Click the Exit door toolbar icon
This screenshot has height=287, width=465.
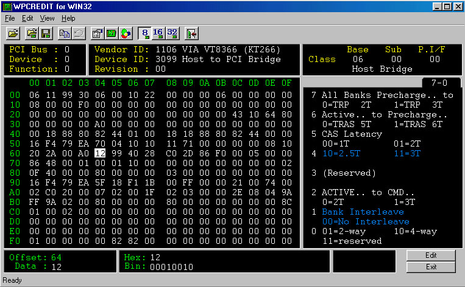click(x=192, y=32)
